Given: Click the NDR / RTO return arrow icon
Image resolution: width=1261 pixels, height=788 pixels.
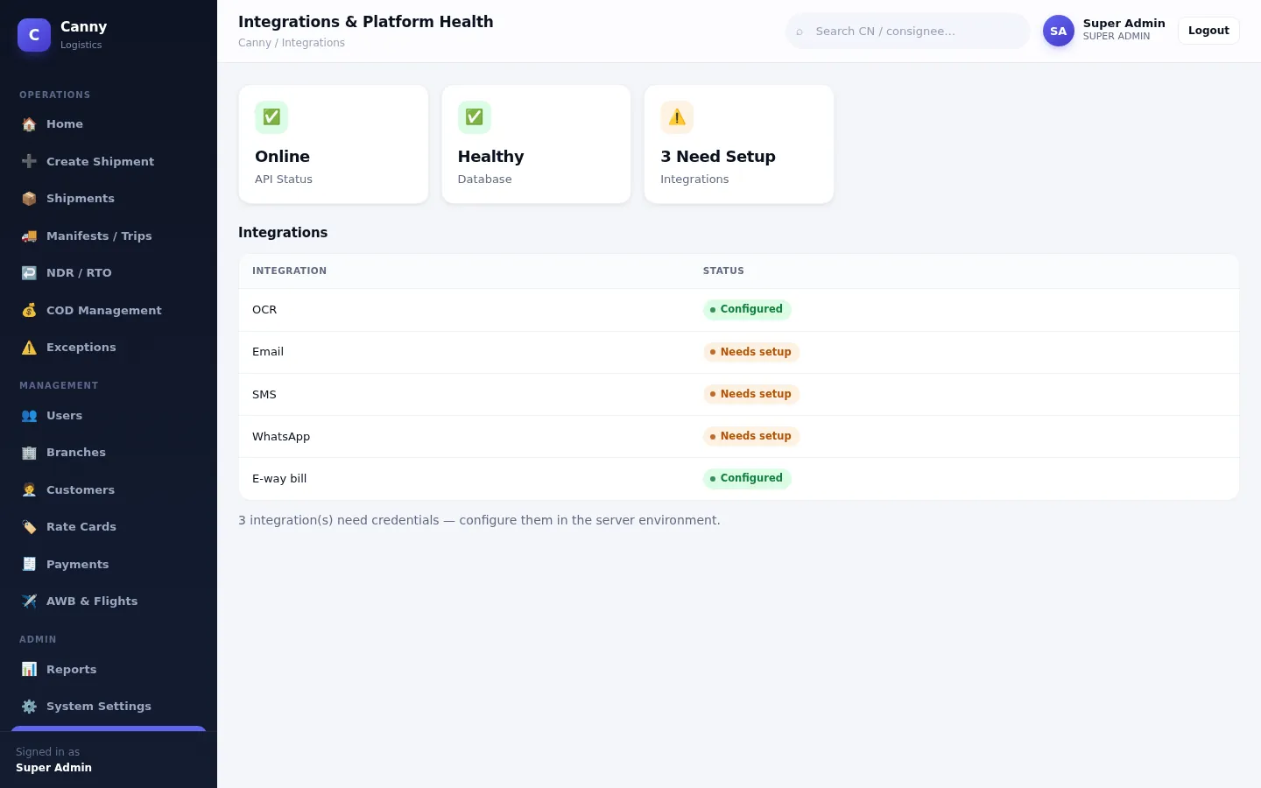Looking at the screenshot, I should click(x=29, y=273).
